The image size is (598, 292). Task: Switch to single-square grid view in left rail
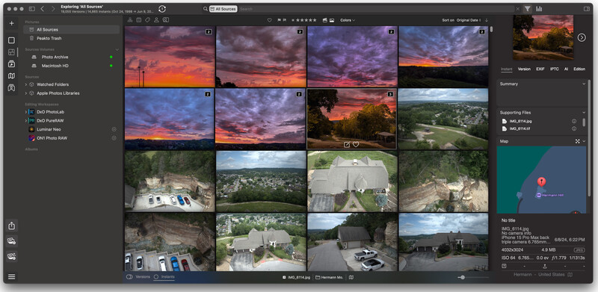pyautogui.click(x=11, y=40)
